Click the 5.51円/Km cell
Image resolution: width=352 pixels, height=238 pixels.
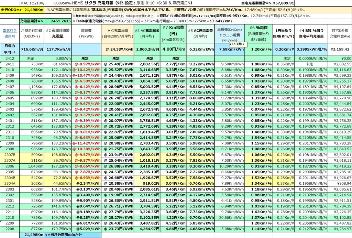point(173,201)
